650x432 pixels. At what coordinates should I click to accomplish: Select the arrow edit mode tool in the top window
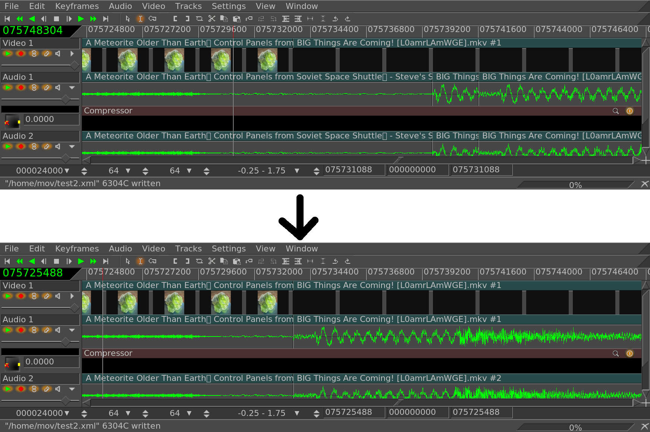128,19
